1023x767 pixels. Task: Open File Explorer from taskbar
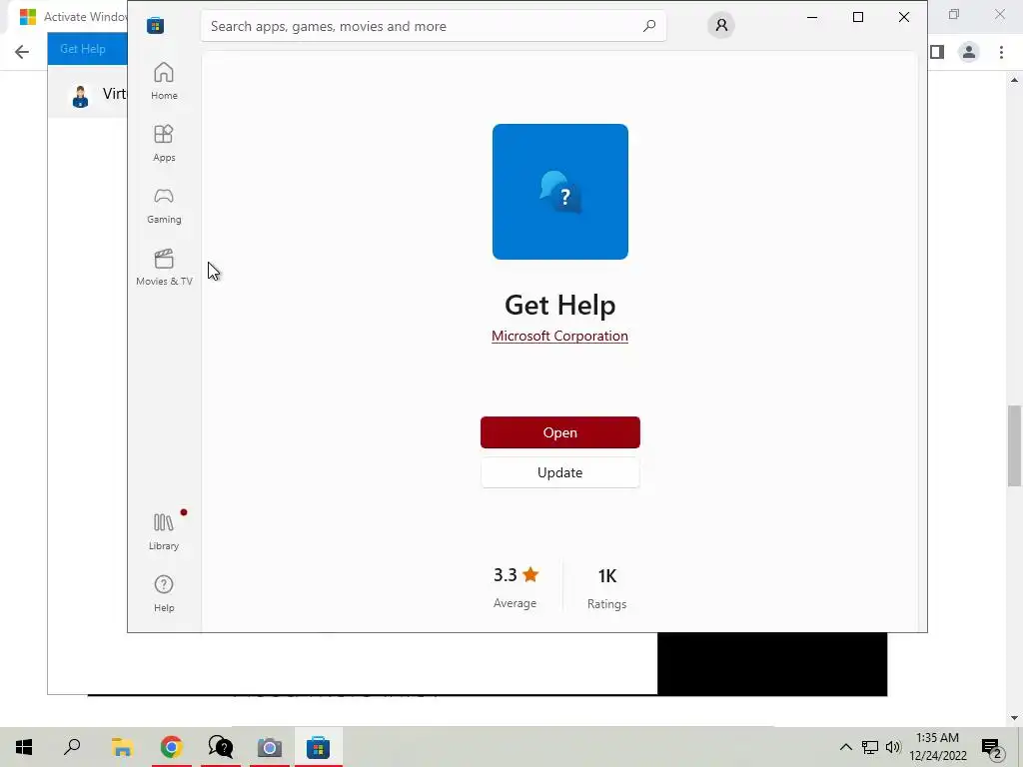coord(122,747)
